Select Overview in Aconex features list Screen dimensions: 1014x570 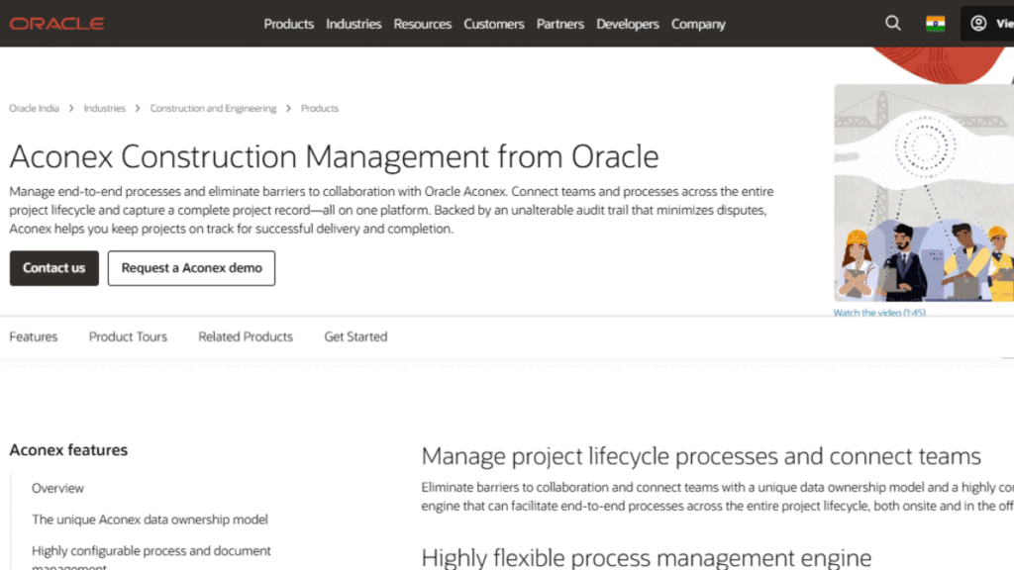click(x=57, y=488)
